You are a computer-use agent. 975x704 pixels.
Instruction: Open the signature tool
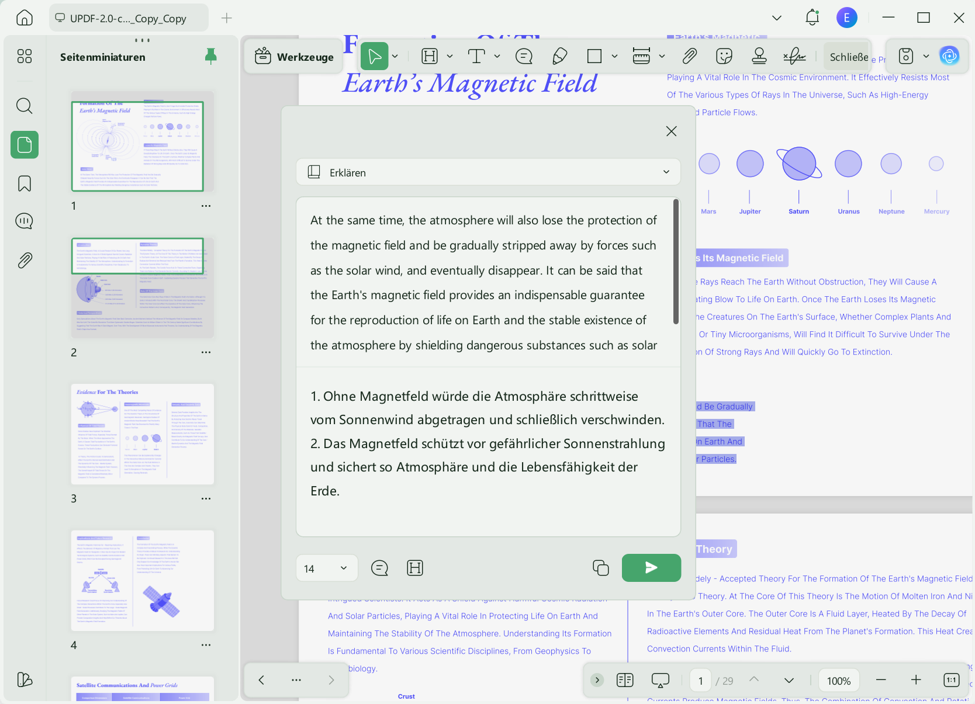coord(794,57)
